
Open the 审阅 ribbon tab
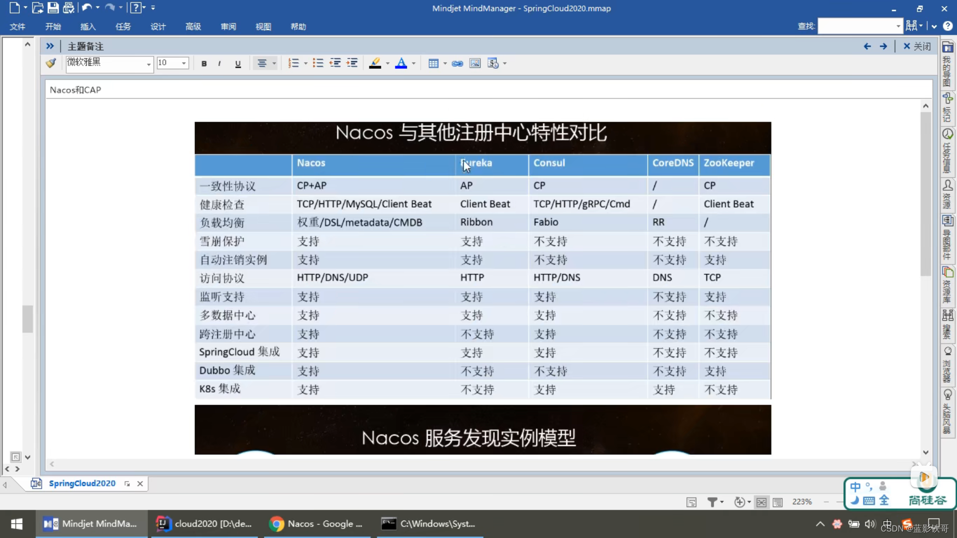point(228,26)
